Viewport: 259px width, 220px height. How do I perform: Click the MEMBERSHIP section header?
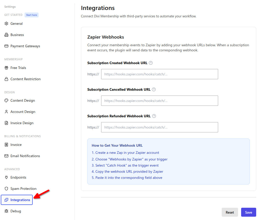13,59
